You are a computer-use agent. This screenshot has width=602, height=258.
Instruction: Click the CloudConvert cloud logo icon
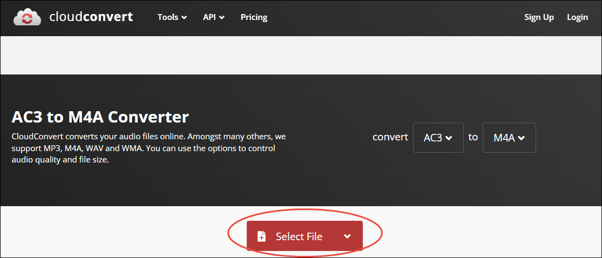click(x=27, y=17)
